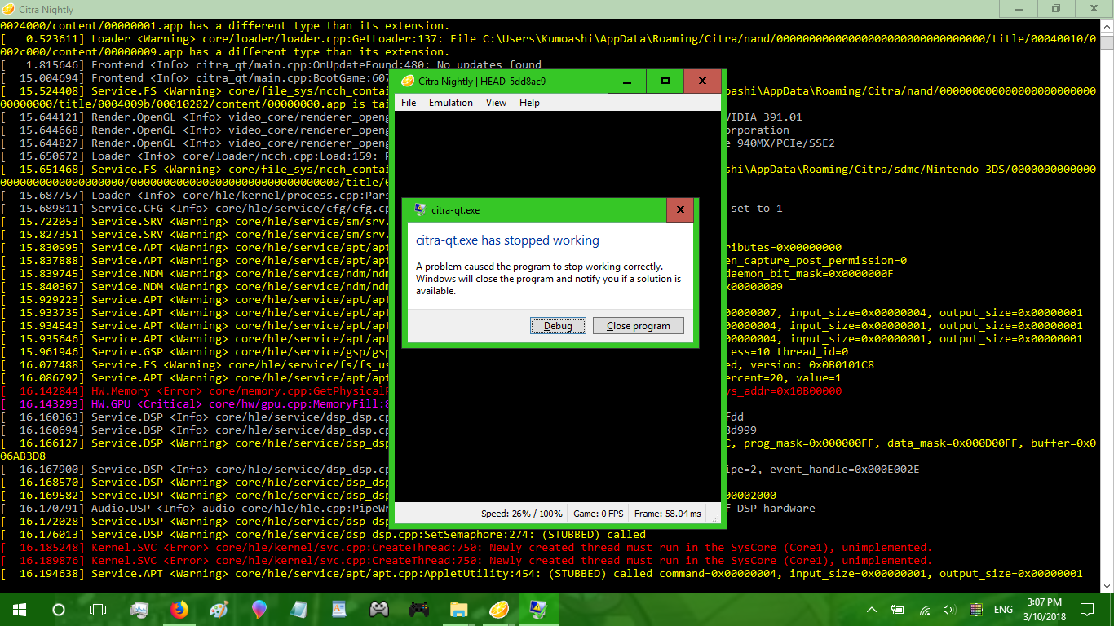Viewport: 1114px width, 626px height.
Task: Open the WordPad document taskbar icon
Action: click(x=339, y=610)
